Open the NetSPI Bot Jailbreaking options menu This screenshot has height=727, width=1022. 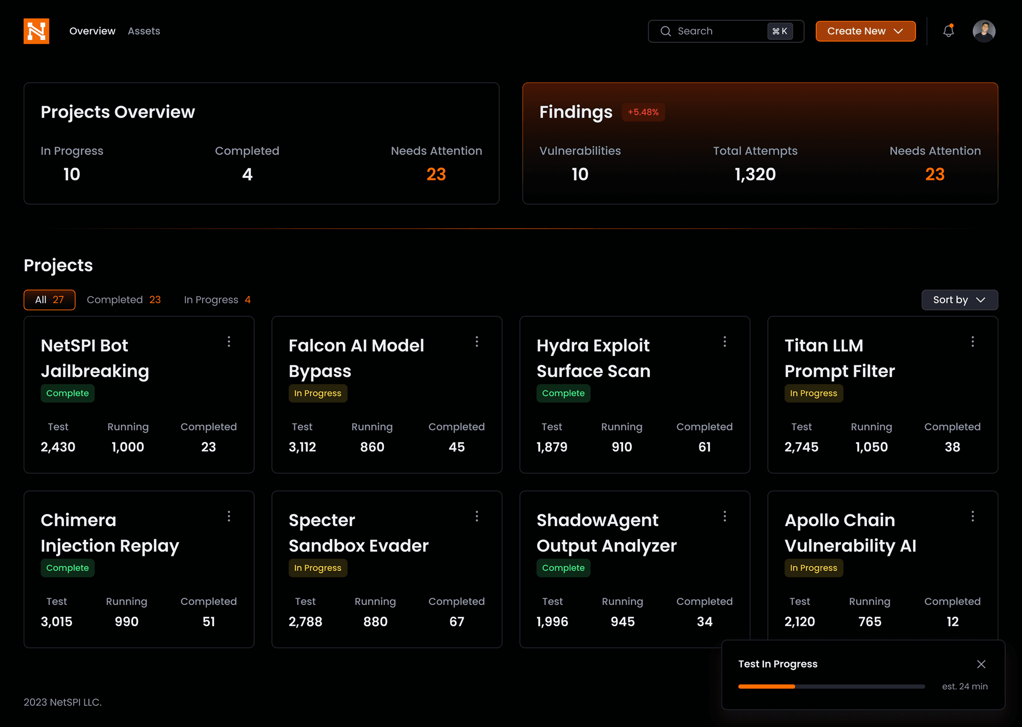pyautogui.click(x=229, y=341)
